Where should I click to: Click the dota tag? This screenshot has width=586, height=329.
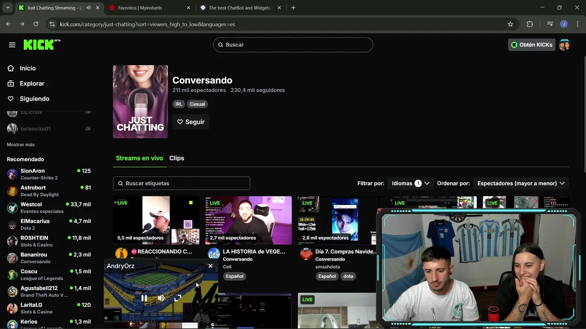tap(348, 276)
